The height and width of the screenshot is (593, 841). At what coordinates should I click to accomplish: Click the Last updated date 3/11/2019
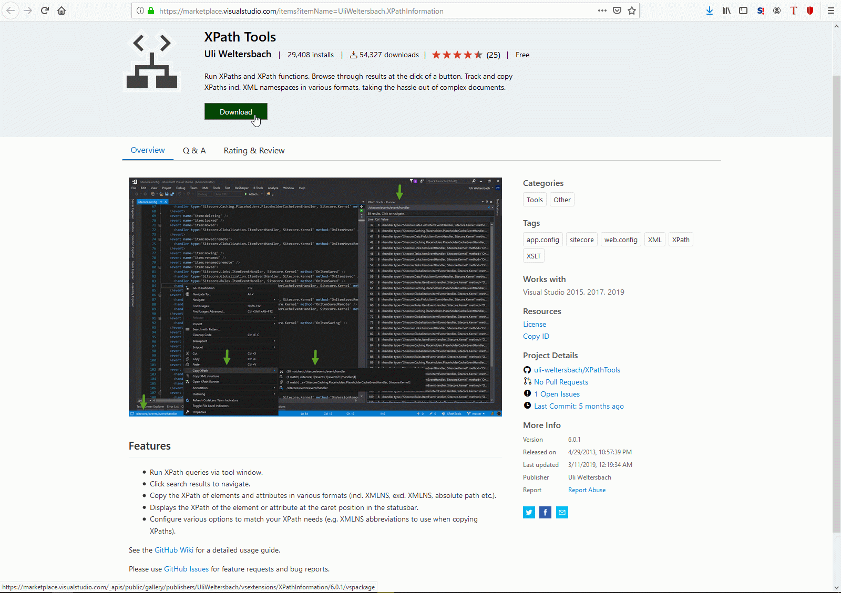pos(600,465)
